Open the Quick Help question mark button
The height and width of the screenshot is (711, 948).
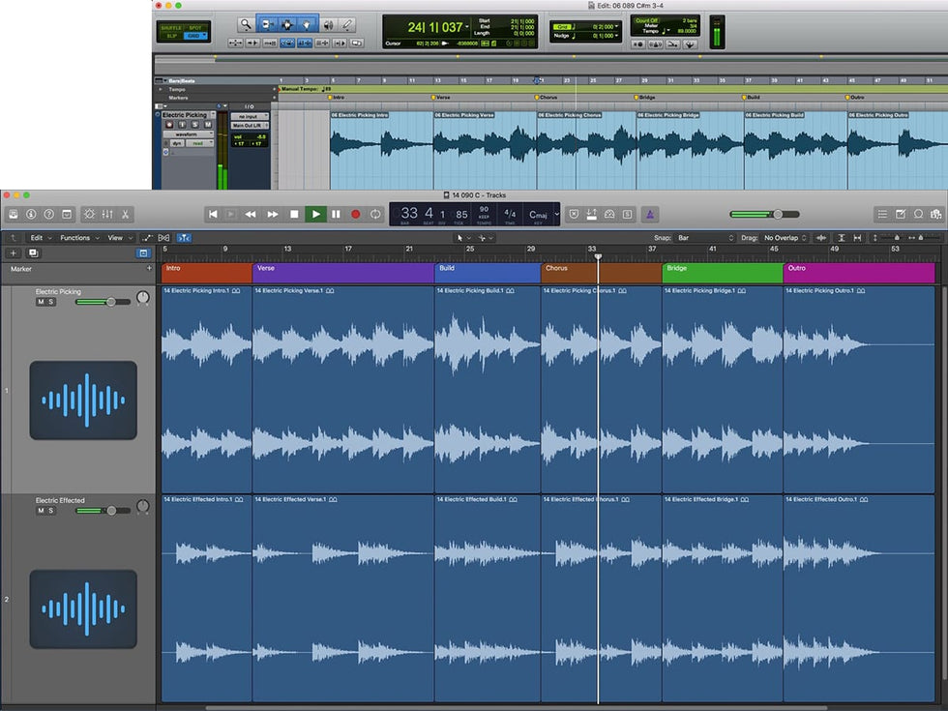coord(48,214)
